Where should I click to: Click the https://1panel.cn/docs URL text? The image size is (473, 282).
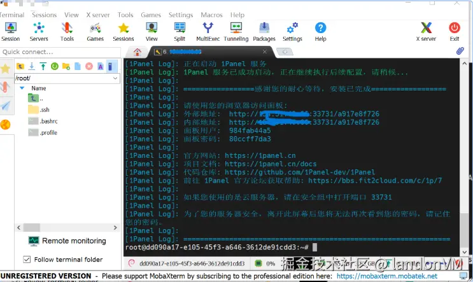coord(271,164)
